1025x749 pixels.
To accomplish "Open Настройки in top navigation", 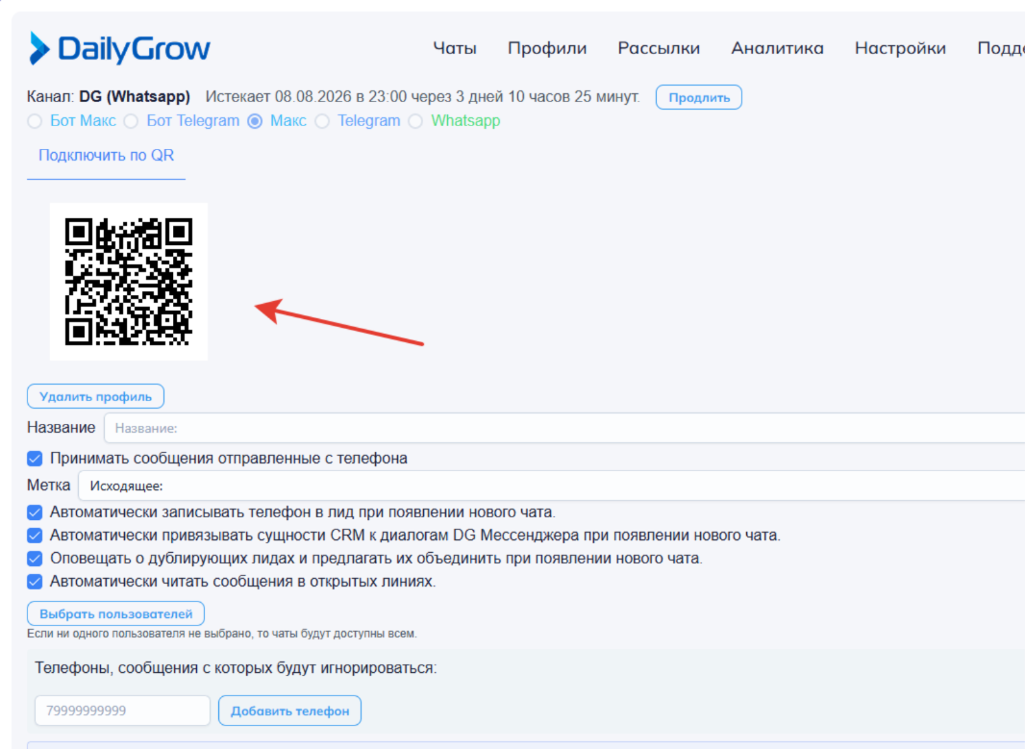I will click(x=900, y=48).
